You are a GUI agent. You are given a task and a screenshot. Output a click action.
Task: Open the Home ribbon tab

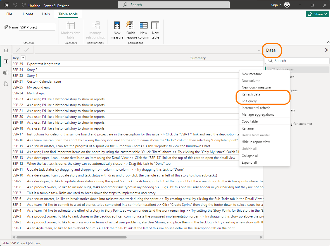click(x=28, y=14)
